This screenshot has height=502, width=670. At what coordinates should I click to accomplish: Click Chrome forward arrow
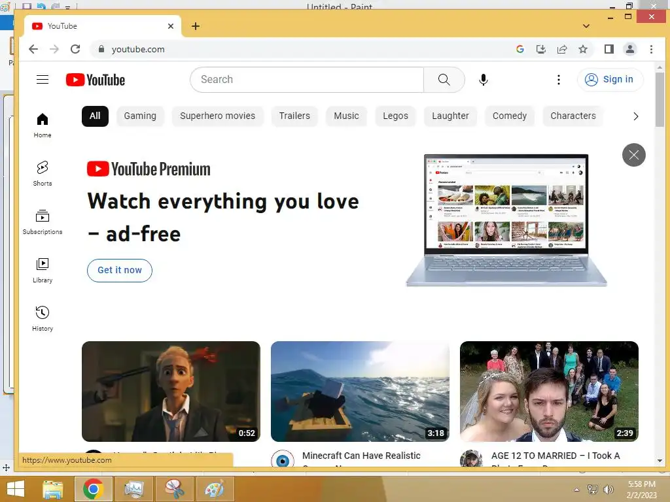point(54,49)
